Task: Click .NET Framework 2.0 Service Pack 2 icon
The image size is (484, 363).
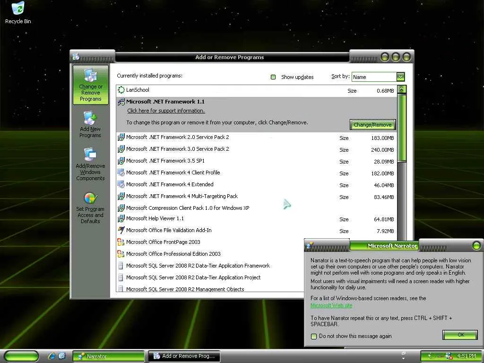Action: pos(121,137)
